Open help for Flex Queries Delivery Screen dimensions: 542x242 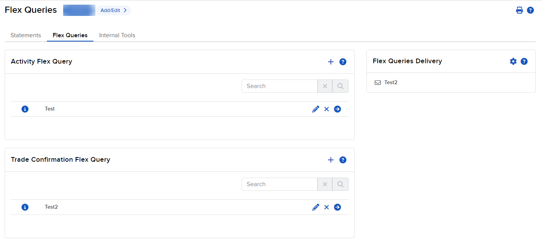pyautogui.click(x=524, y=61)
